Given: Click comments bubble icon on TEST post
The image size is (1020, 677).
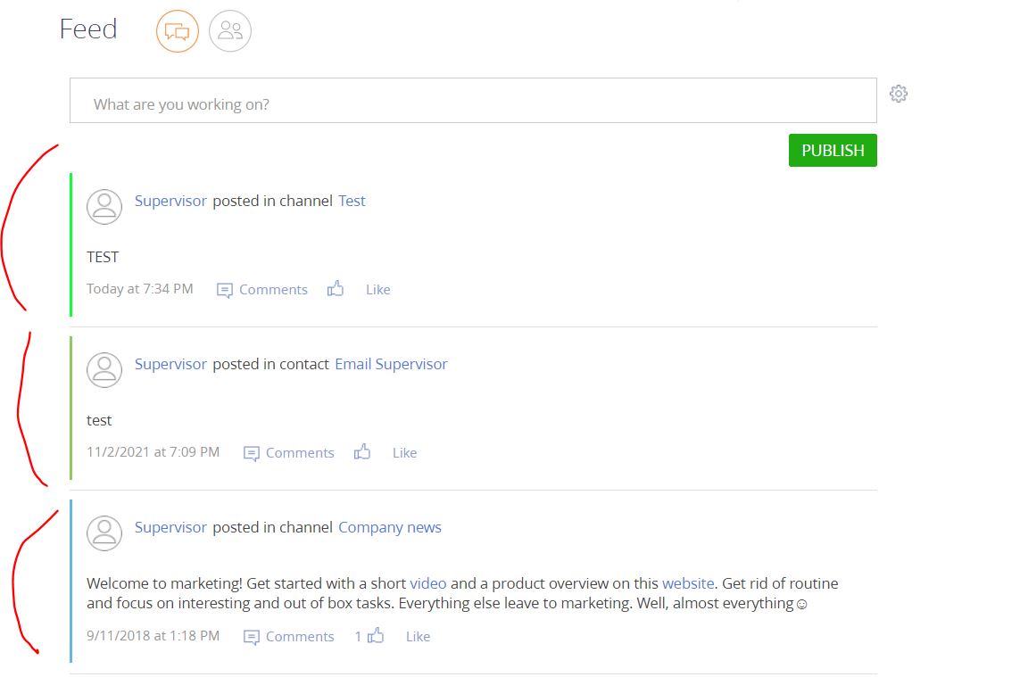Looking at the screenshot, I should click(224, 290).
